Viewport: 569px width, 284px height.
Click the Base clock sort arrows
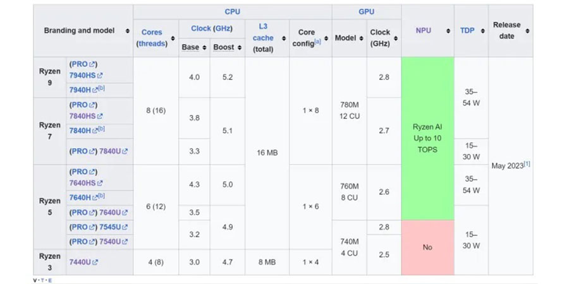(203, 47)
